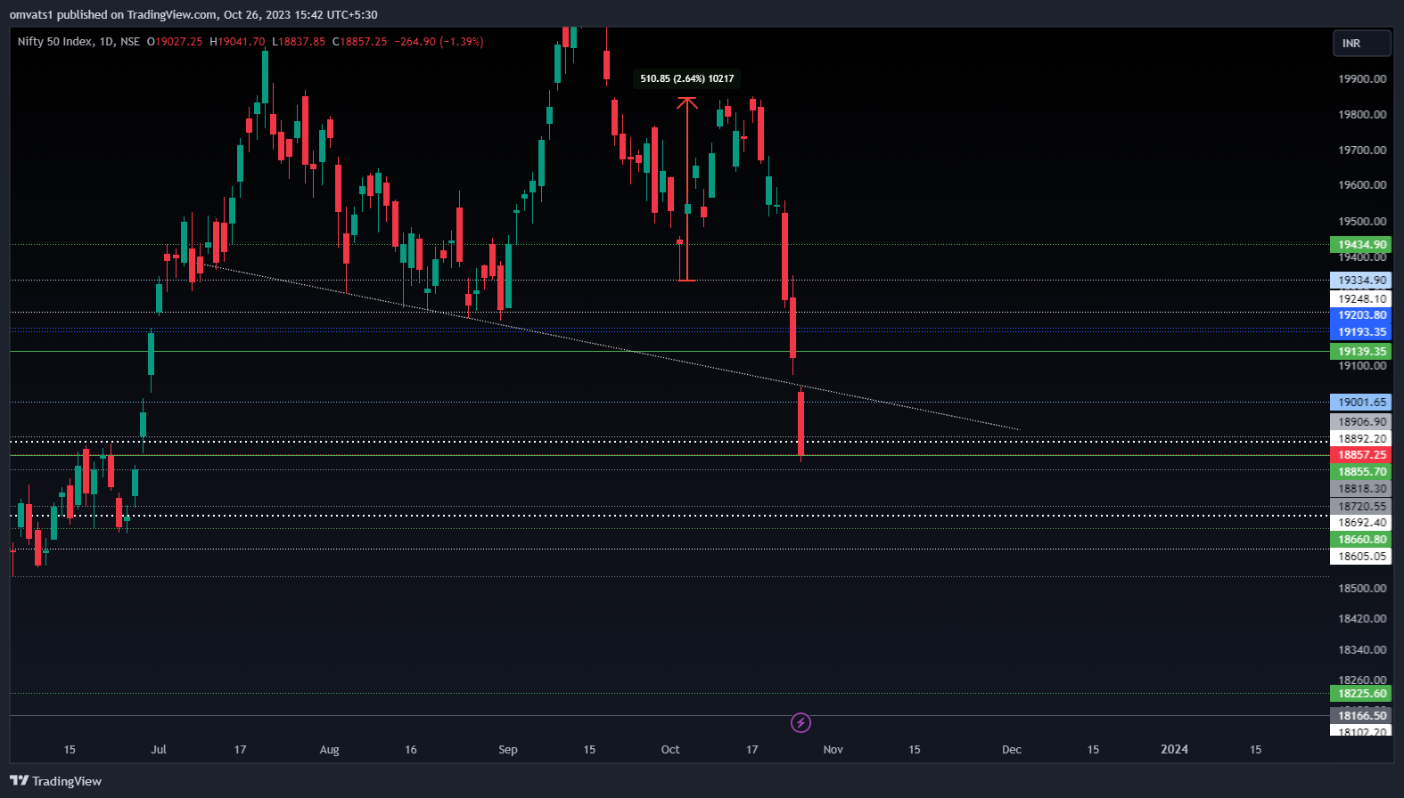
Task: Click the 19700.00 price axis tick
Action: click(1362, 151)
